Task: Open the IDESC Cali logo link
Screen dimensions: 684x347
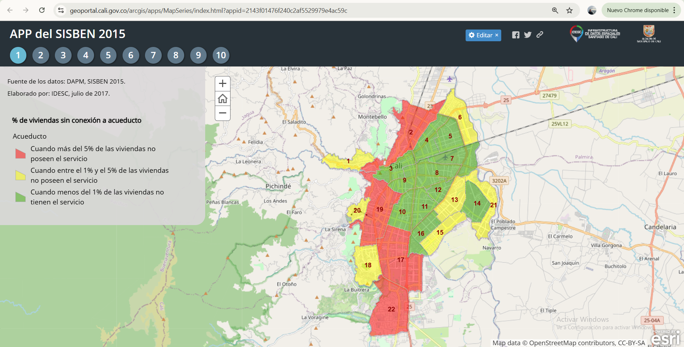Action: click(x=595, y=34)
